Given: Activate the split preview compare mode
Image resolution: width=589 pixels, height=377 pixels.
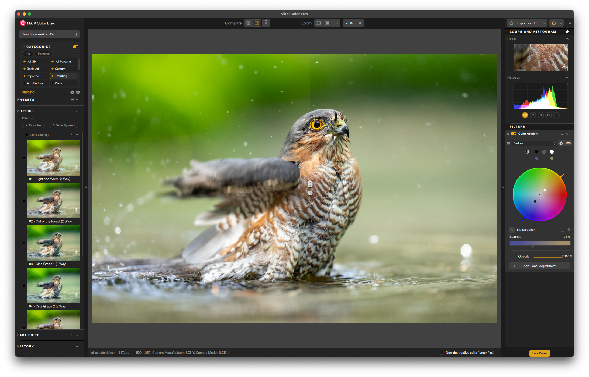Looking at the screenshot, I should click(x=257, y=23).
